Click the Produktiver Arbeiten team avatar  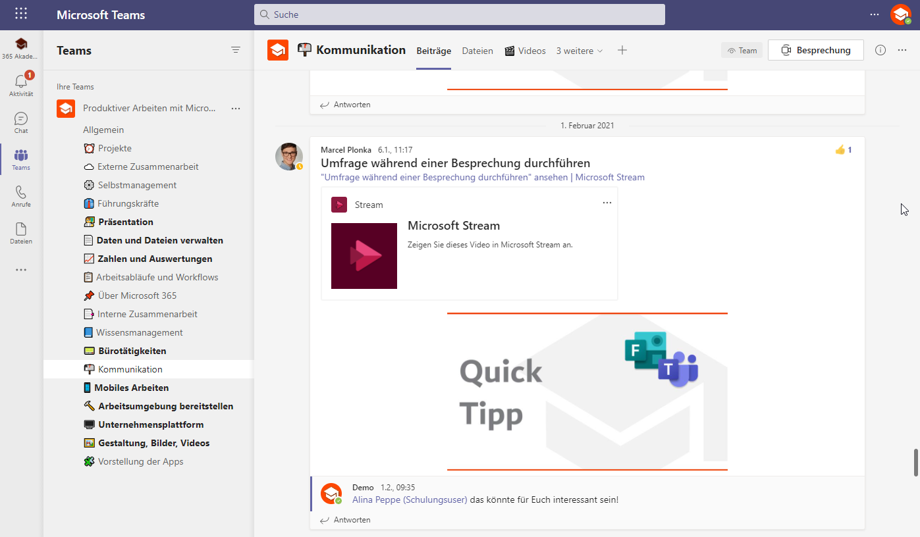[66, 109]
